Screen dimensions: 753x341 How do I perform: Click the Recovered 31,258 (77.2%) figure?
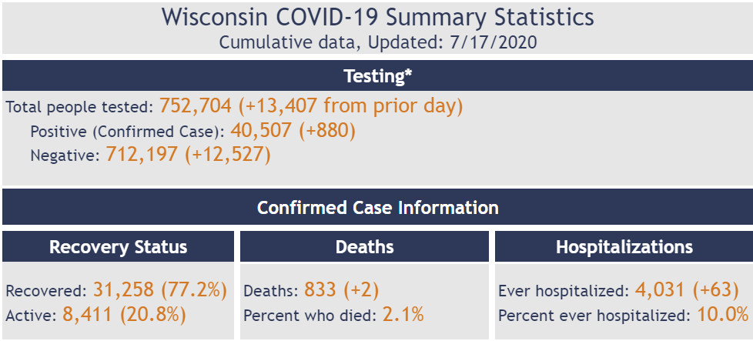click(x=159, y=290)
